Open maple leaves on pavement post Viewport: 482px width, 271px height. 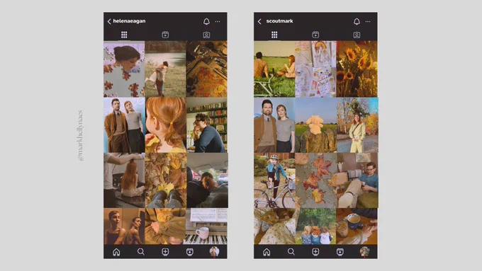click(315, 180)
